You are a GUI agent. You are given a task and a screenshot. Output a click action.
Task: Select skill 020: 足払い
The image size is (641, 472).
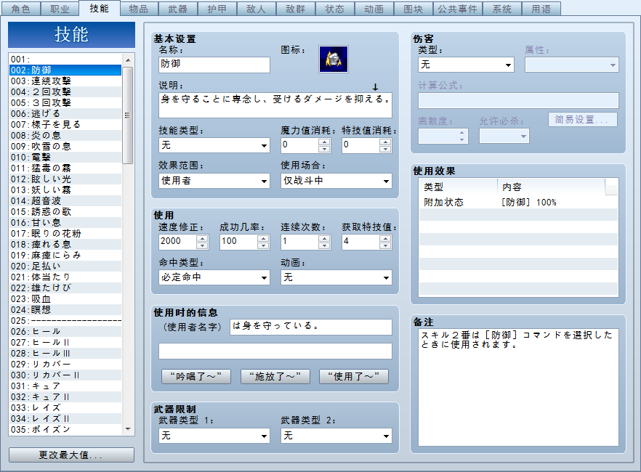pyautogui.click(x=65, y=266)
